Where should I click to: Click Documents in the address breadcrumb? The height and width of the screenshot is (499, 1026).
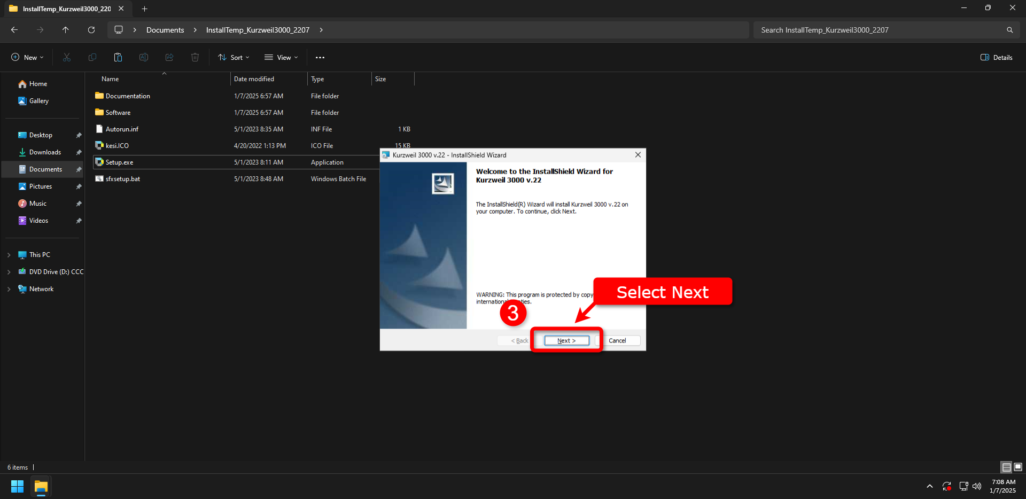165,30
